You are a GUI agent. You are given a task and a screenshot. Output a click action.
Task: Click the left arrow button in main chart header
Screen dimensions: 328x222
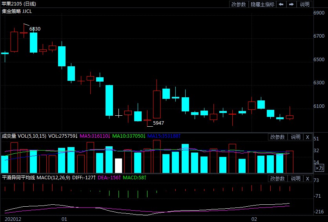pyautogui.click(x=281, y=4)
